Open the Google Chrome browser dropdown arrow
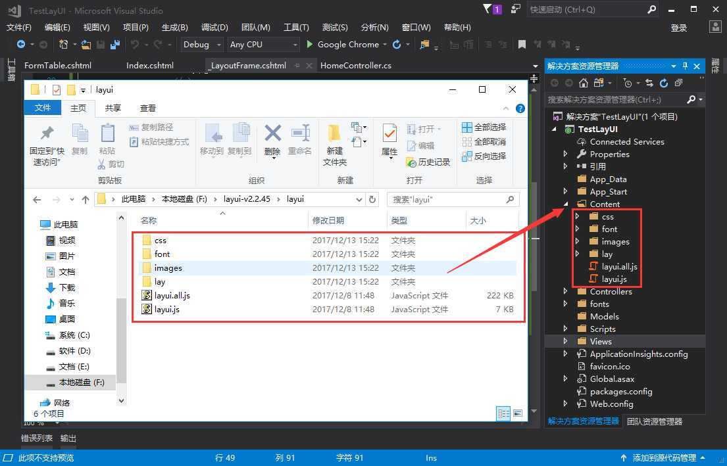 click(385, 45)
